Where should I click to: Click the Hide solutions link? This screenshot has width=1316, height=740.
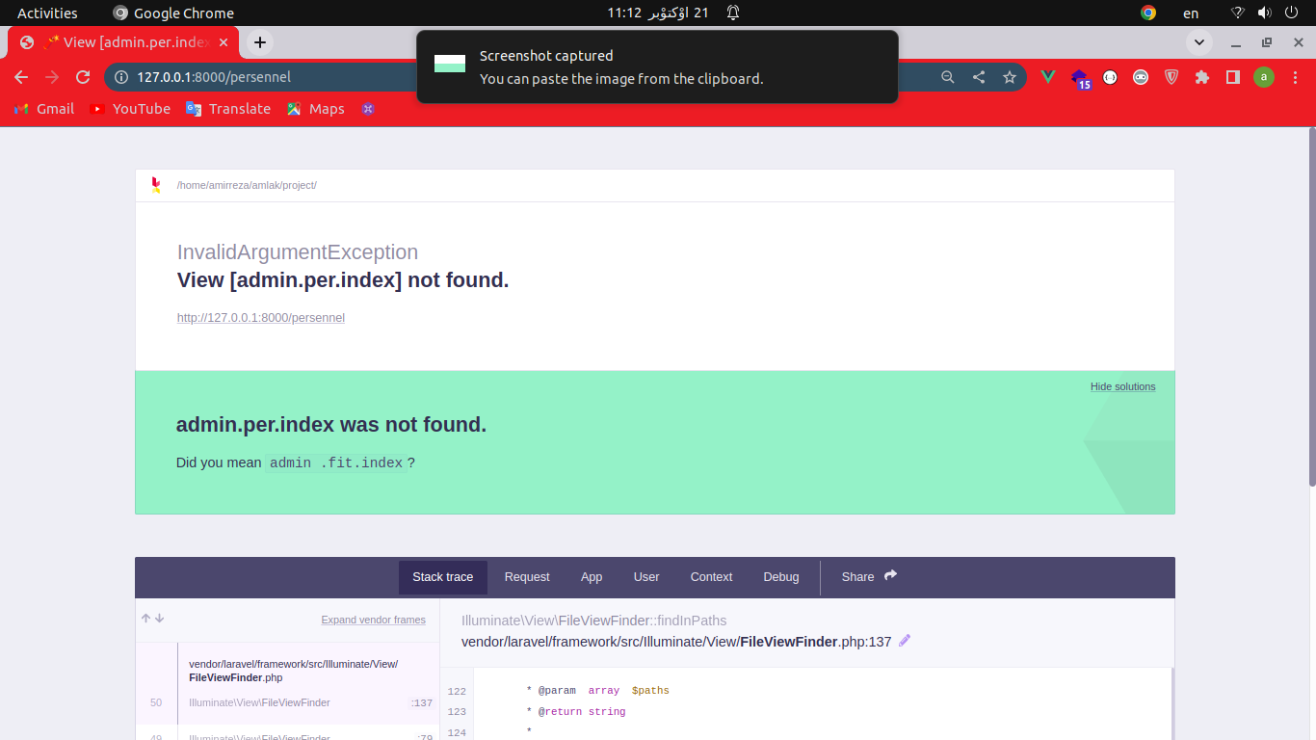1122,386
